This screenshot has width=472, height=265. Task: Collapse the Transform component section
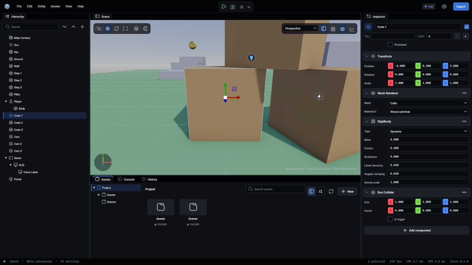click(367, 56)
